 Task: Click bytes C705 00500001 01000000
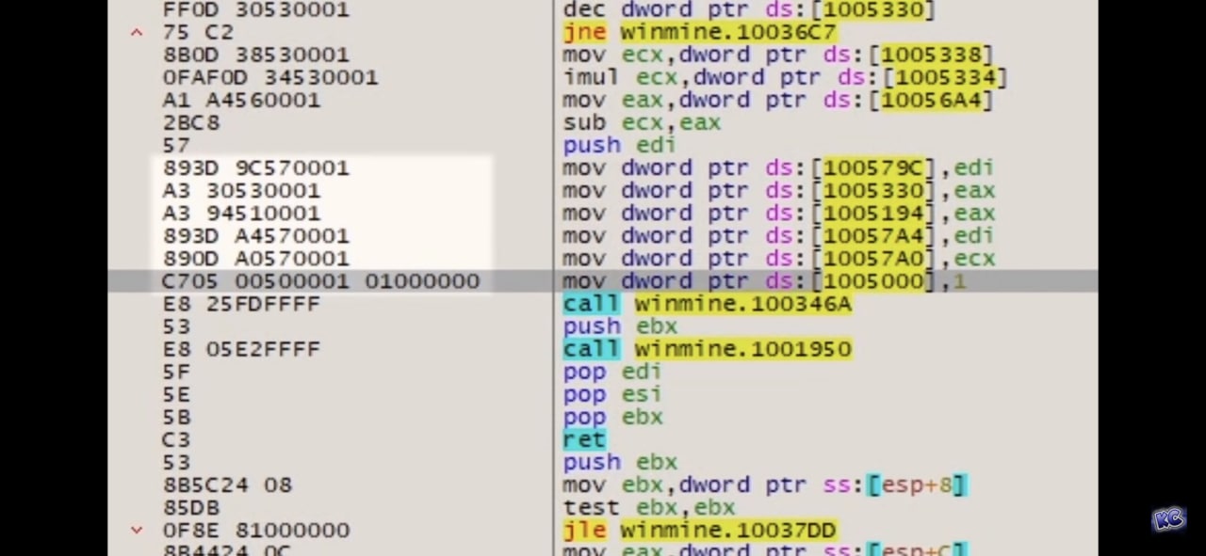click(x=320, y=280)
